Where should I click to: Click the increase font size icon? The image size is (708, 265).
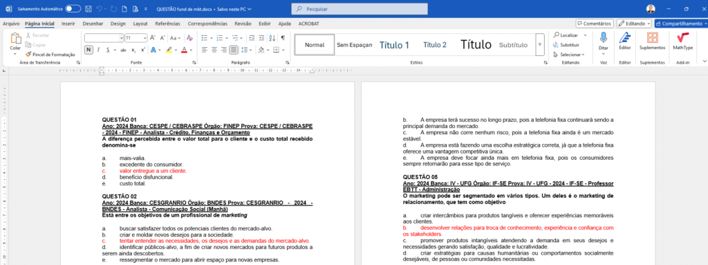153,38
